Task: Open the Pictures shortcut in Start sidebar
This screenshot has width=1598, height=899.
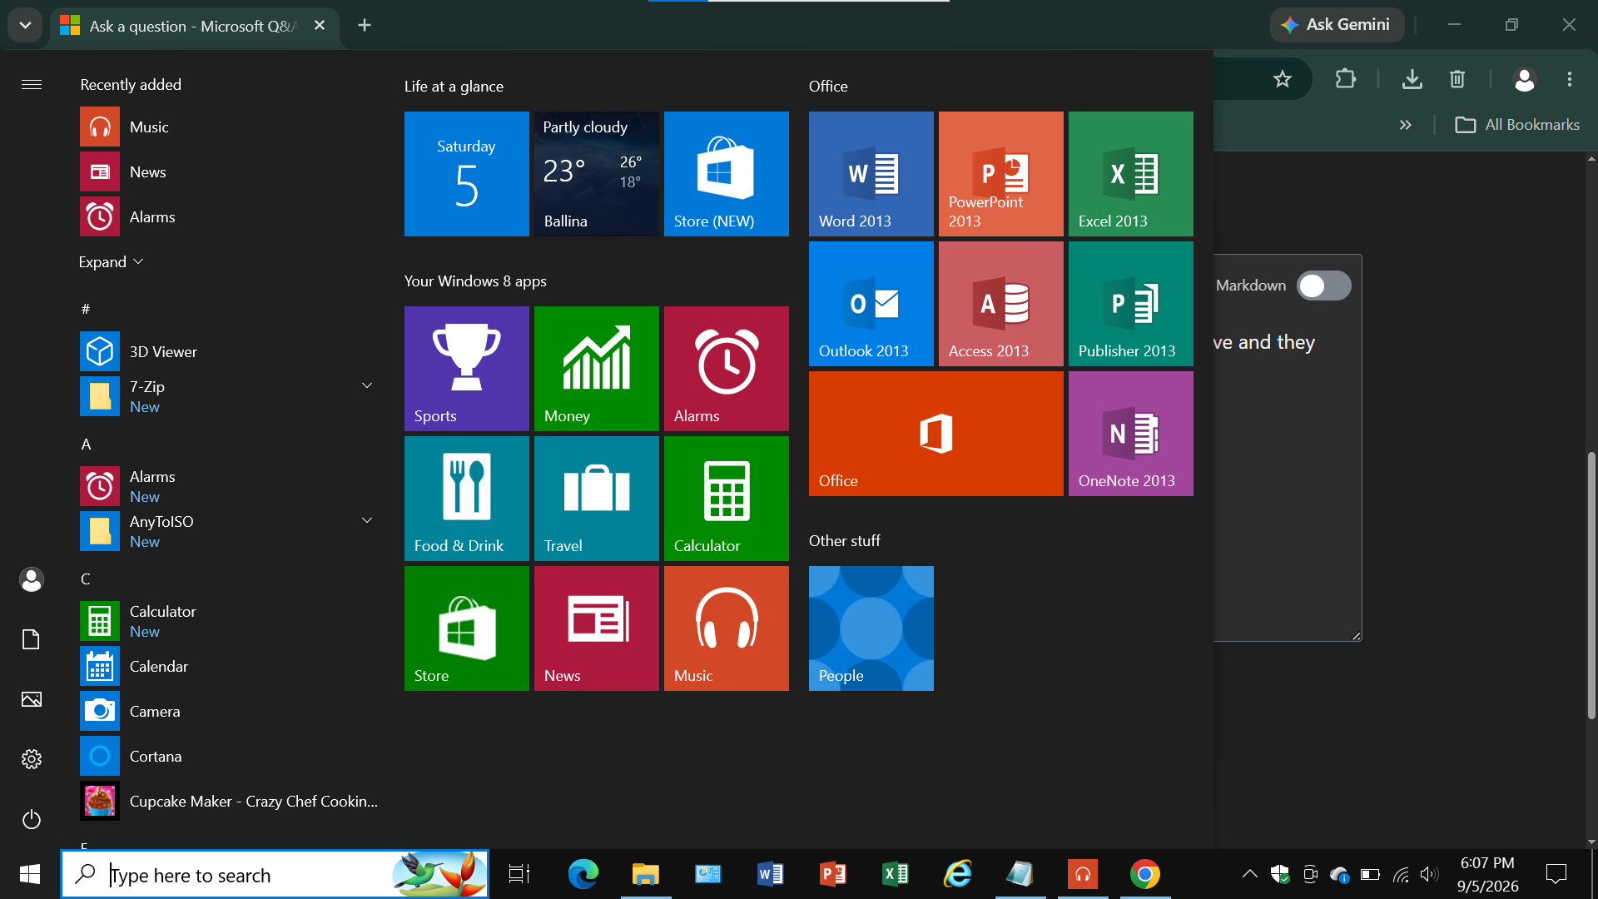Action: tap(32, 699)
